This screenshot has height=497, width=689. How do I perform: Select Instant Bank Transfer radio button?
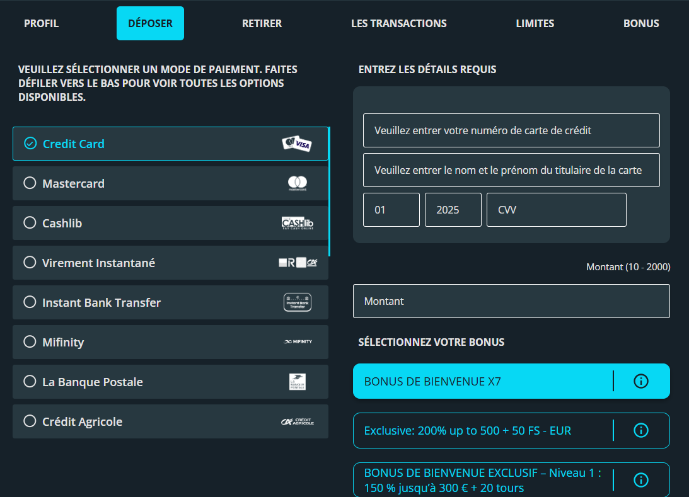(x=30, y=302)
